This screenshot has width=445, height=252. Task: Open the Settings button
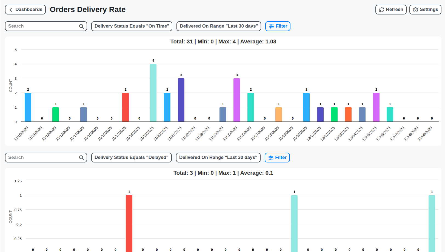pyautogui.click(x=425, y=9)
